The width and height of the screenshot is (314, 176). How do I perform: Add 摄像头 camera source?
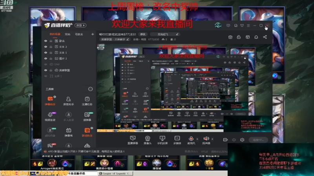pyautogui.click(x=148, y=140)
